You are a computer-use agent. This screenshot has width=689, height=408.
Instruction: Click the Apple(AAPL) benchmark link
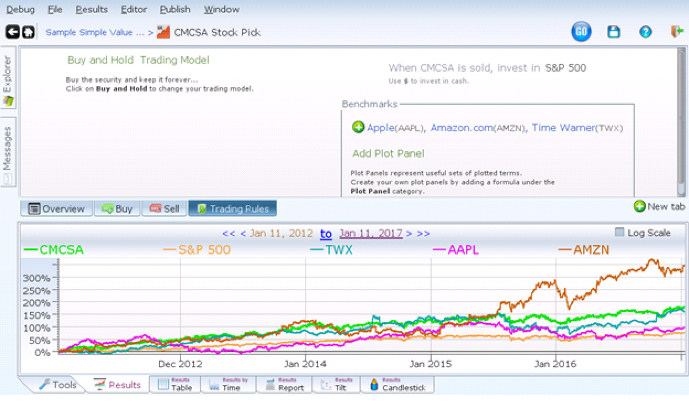pyautogui.click(x=396, y=128)
